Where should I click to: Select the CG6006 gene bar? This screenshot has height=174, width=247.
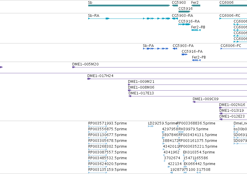[233, 6]
